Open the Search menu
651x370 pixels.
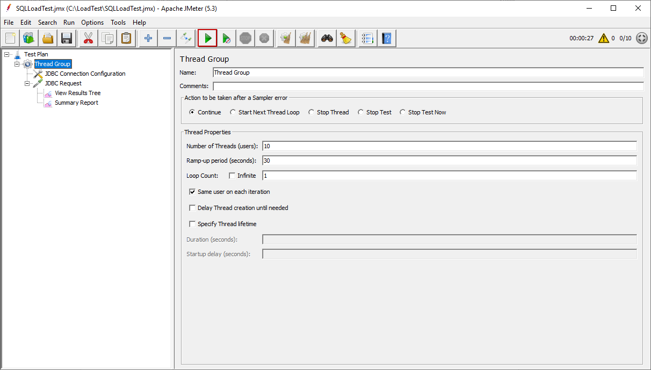coord(47,23)
